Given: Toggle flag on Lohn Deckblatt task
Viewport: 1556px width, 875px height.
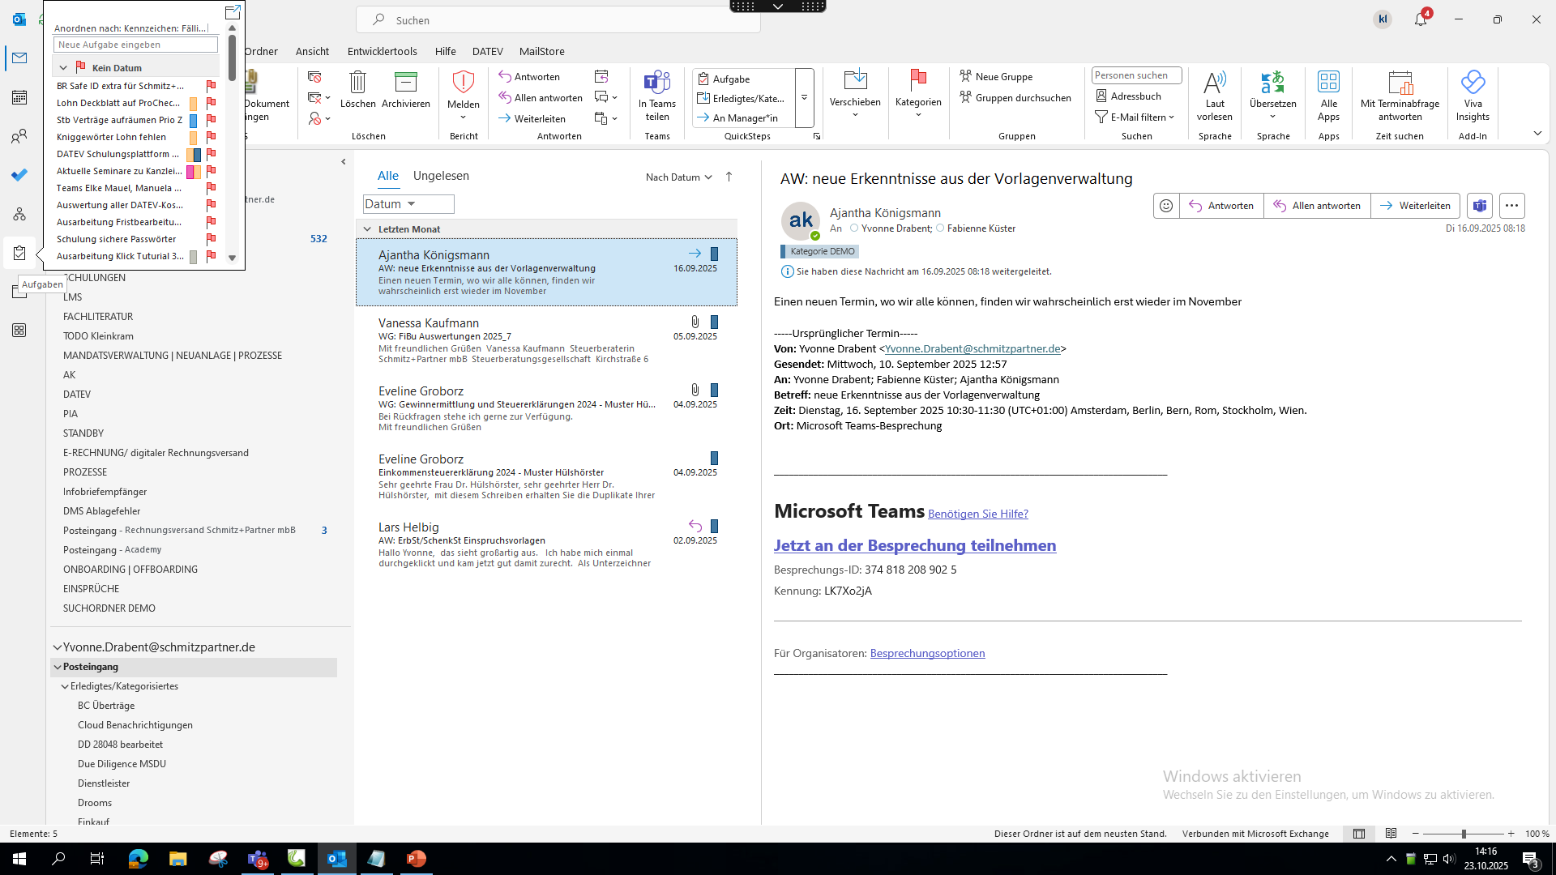Looking at the screenshot, I should pyautogui.click(x=211, y=103).
